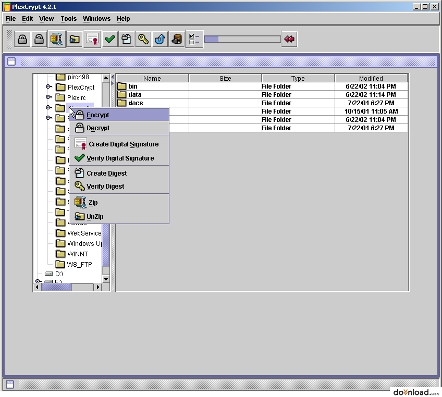Expand the PlexIrc tree node
442x397 pixels.
(49, 97)
